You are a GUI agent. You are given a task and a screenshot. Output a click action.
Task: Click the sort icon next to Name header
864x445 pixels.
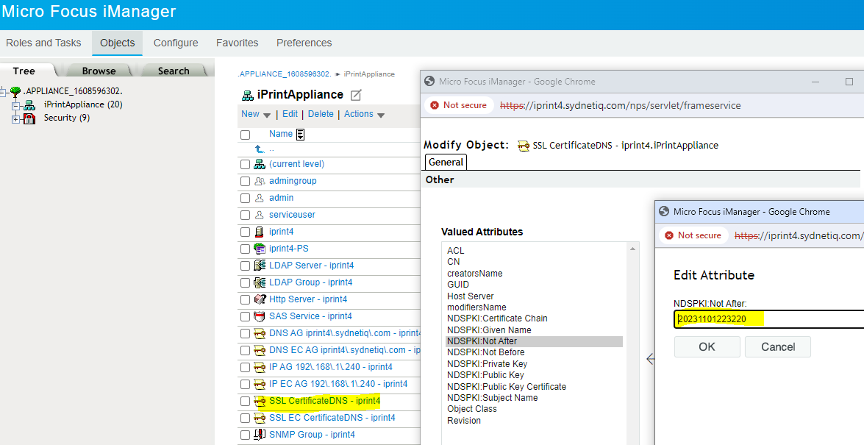pos(299,133)
